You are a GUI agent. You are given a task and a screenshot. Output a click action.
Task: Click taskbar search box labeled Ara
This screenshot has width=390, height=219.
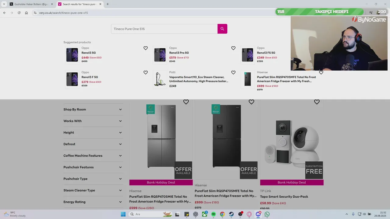[x=150, y=214]
